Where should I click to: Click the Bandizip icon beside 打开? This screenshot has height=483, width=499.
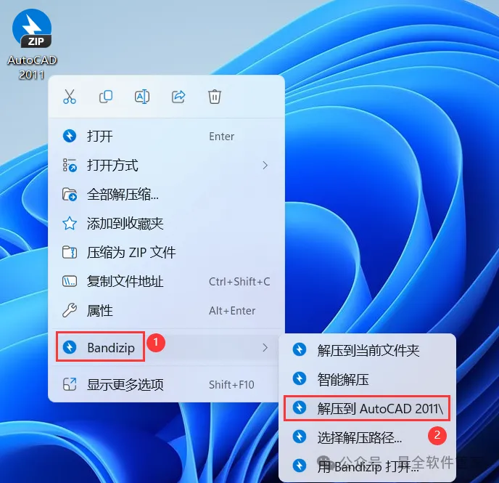(70, 136)
